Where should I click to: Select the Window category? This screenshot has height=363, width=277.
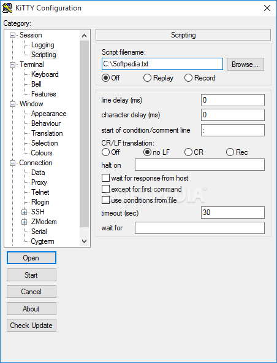[31, 104]
